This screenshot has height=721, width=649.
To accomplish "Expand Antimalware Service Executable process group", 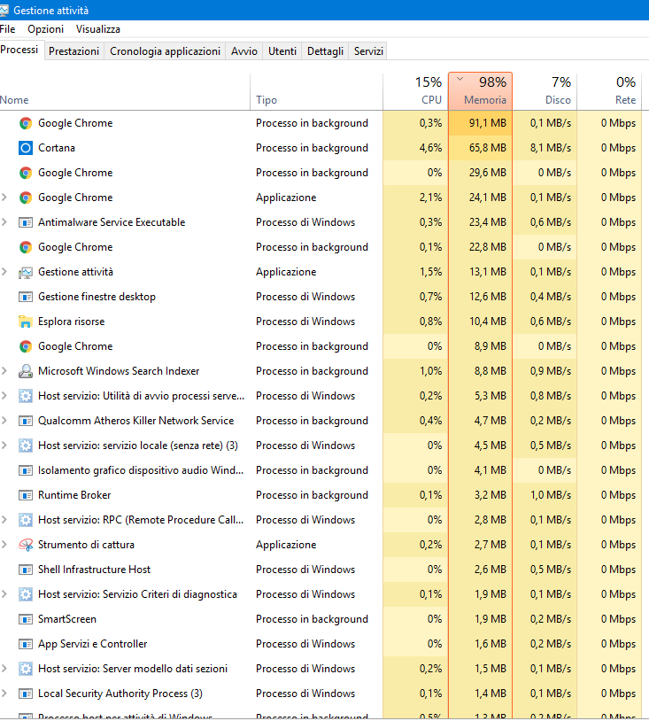I will (4, 222).
